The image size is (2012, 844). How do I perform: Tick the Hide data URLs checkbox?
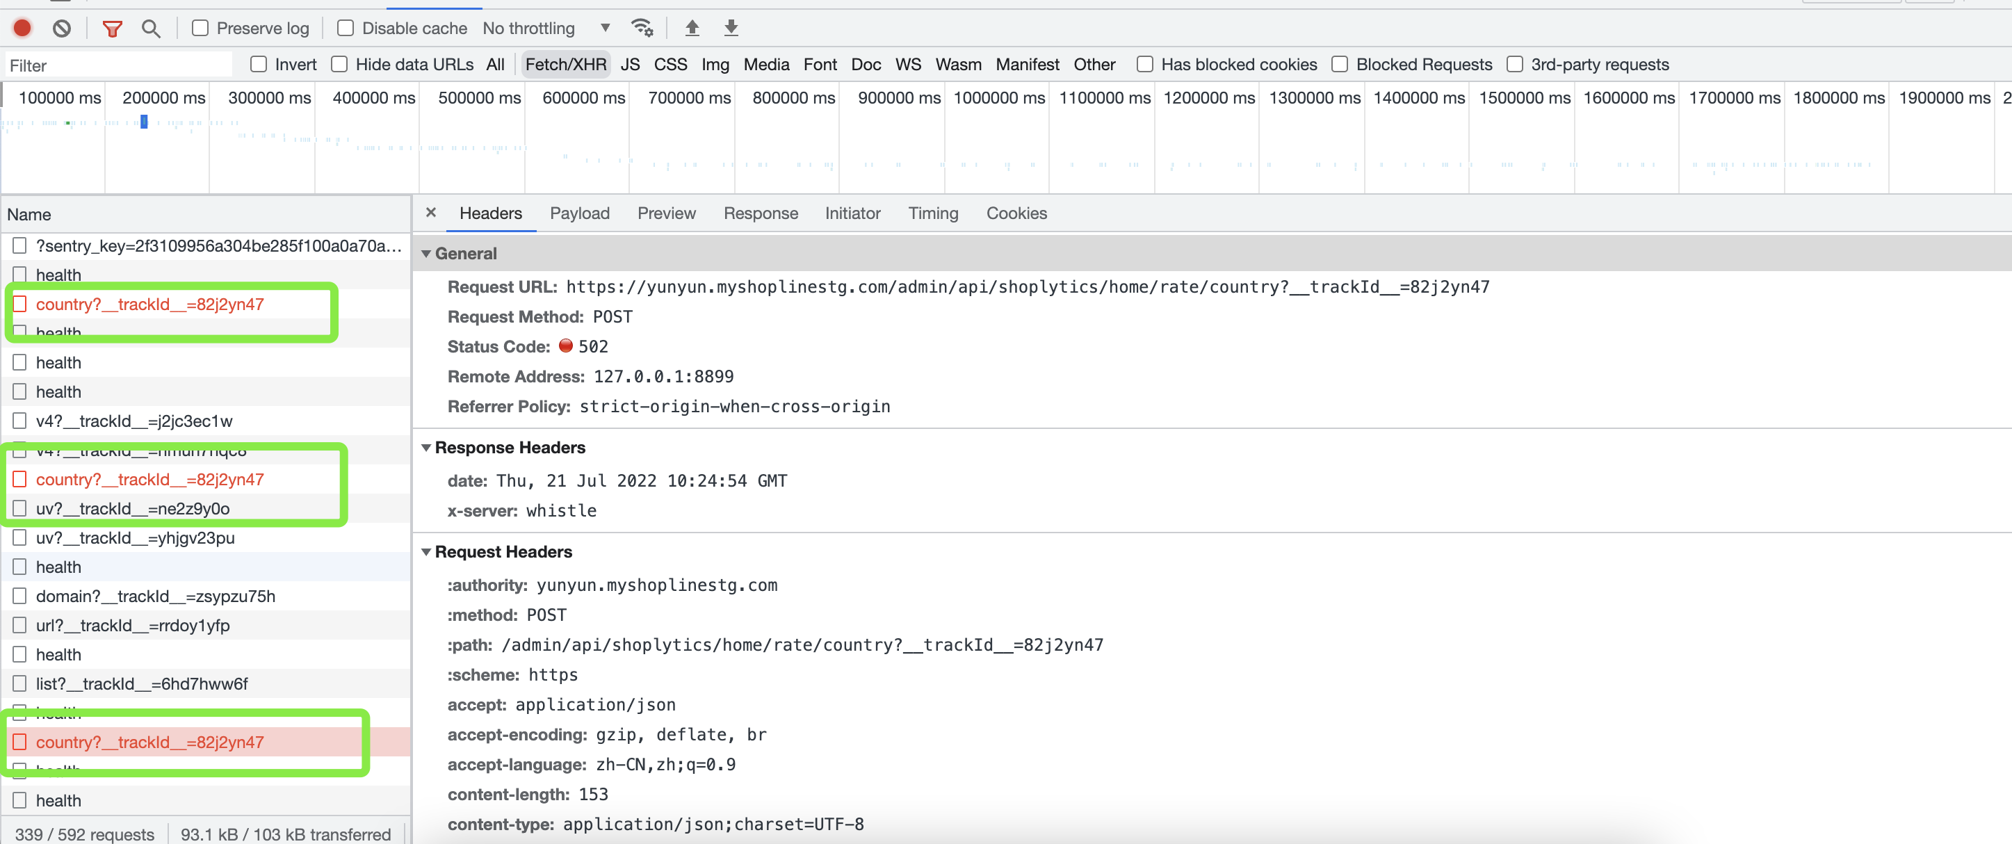tap(339, 65)
